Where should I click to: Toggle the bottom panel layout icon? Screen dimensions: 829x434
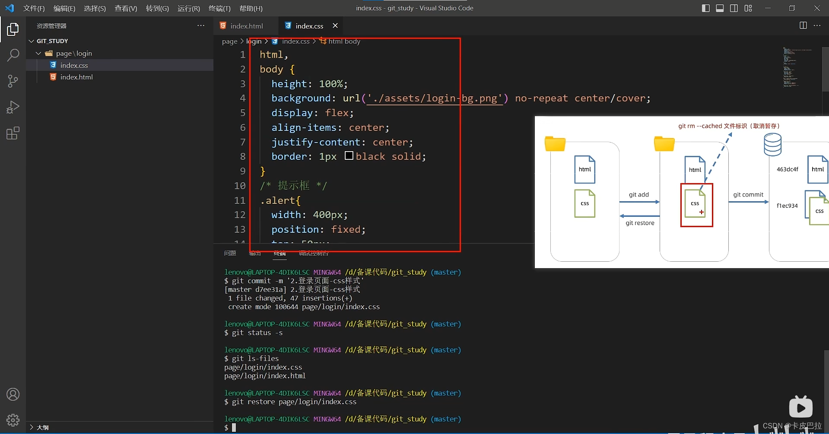(720, 8)
